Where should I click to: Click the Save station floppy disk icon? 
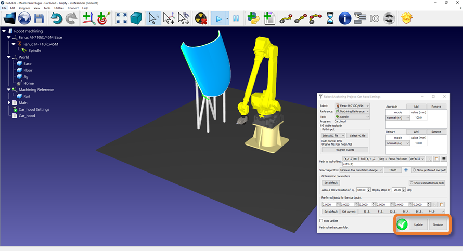pyautogui.click(x=39, y=19)
